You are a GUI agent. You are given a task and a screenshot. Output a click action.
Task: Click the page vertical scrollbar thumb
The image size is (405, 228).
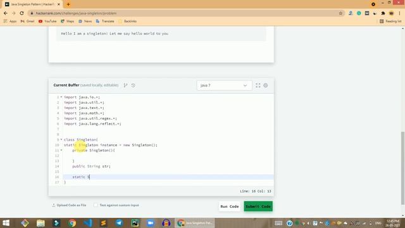coord(402,168)
